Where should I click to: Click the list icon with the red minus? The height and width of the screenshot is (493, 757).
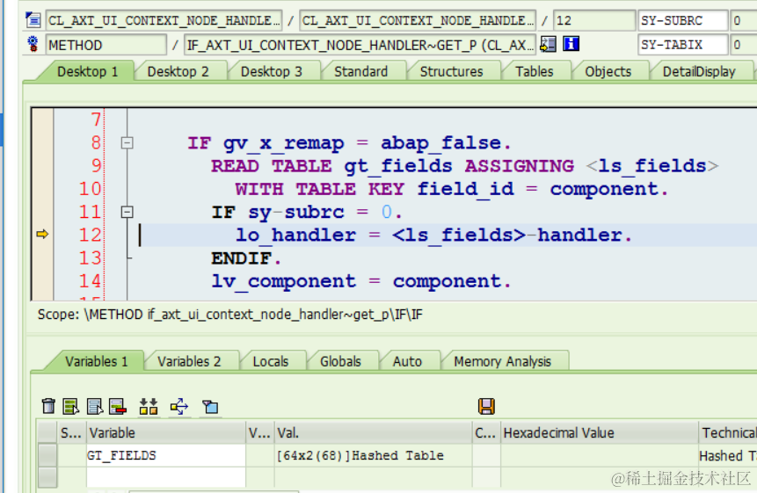click(118, 406)
